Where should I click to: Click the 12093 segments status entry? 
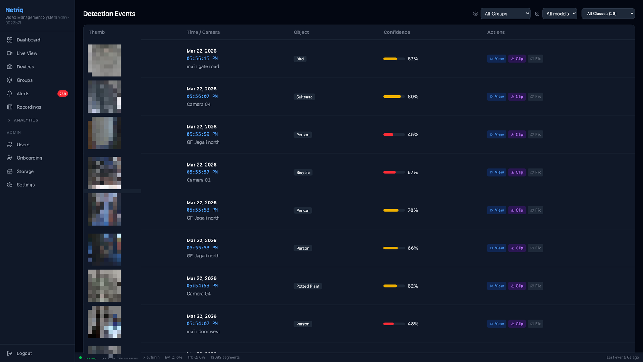click(225, 357)
